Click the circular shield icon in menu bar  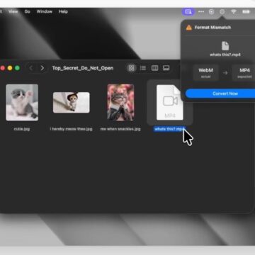[212, 11]
